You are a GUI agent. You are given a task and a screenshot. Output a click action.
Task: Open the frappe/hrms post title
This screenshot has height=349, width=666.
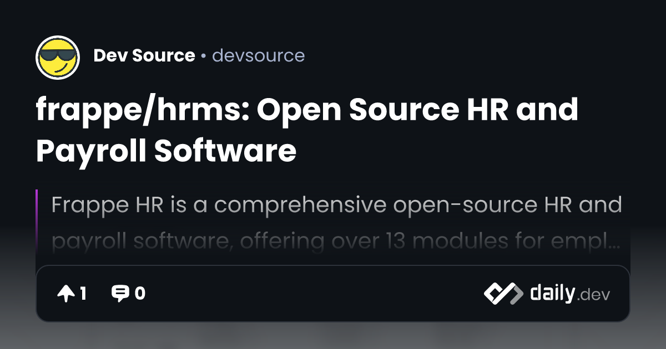(x=307, y=130)
